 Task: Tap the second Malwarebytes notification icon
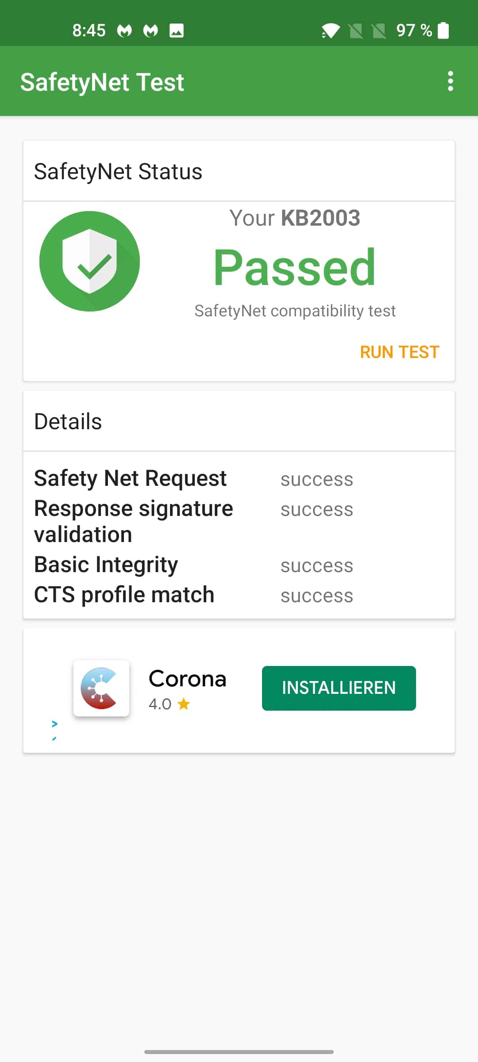tap(150, 31)
